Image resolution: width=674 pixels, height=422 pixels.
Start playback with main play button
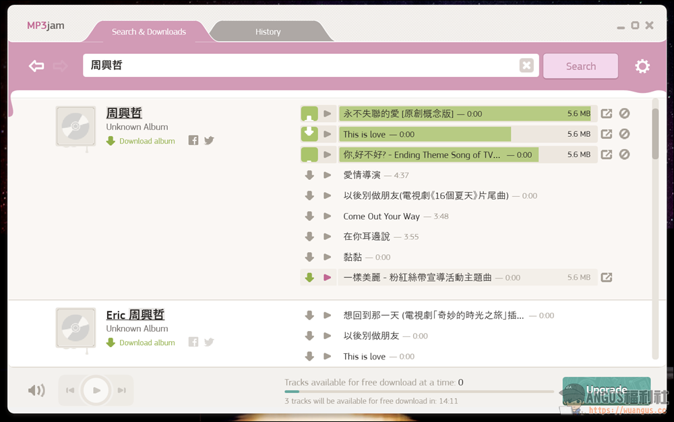click(96, 390)
